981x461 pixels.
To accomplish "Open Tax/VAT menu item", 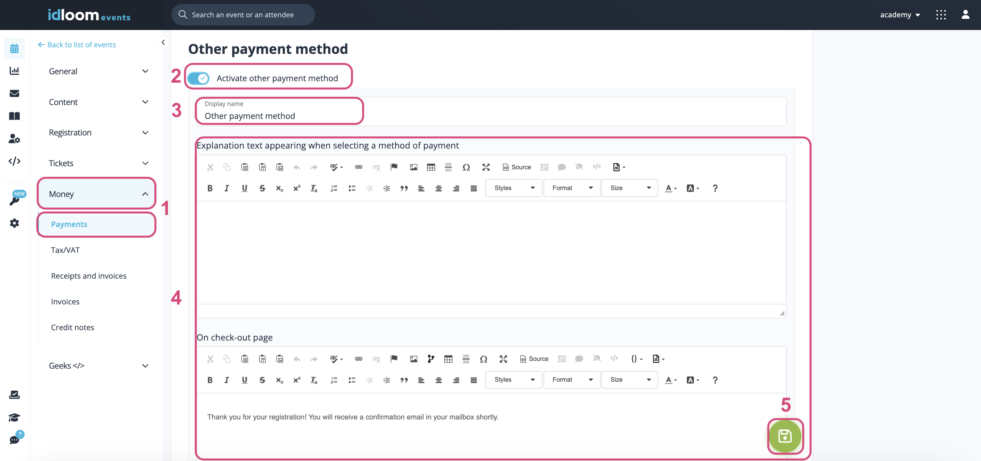I will (65, 250).
